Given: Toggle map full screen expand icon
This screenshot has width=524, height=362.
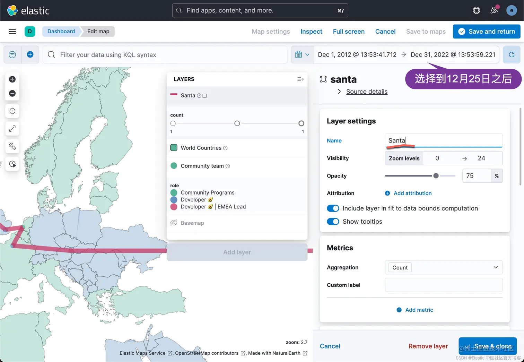Looking at the screenshot, I should pyautogui.click(x=12, y=129).
